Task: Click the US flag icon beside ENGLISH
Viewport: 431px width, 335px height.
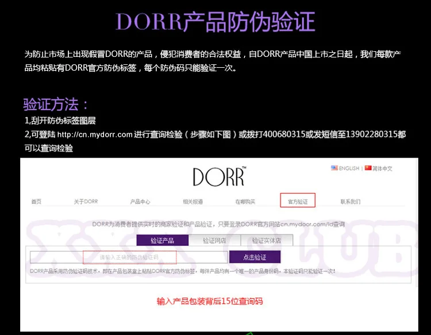Action: click(334, 168)
